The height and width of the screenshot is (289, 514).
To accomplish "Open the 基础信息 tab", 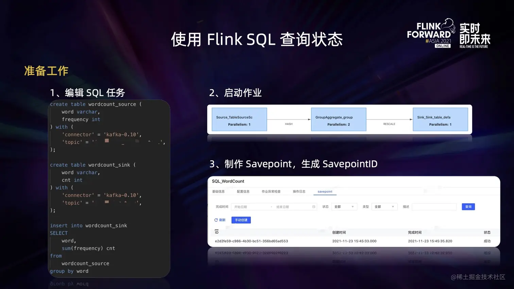I will click(x=218, y=192).
